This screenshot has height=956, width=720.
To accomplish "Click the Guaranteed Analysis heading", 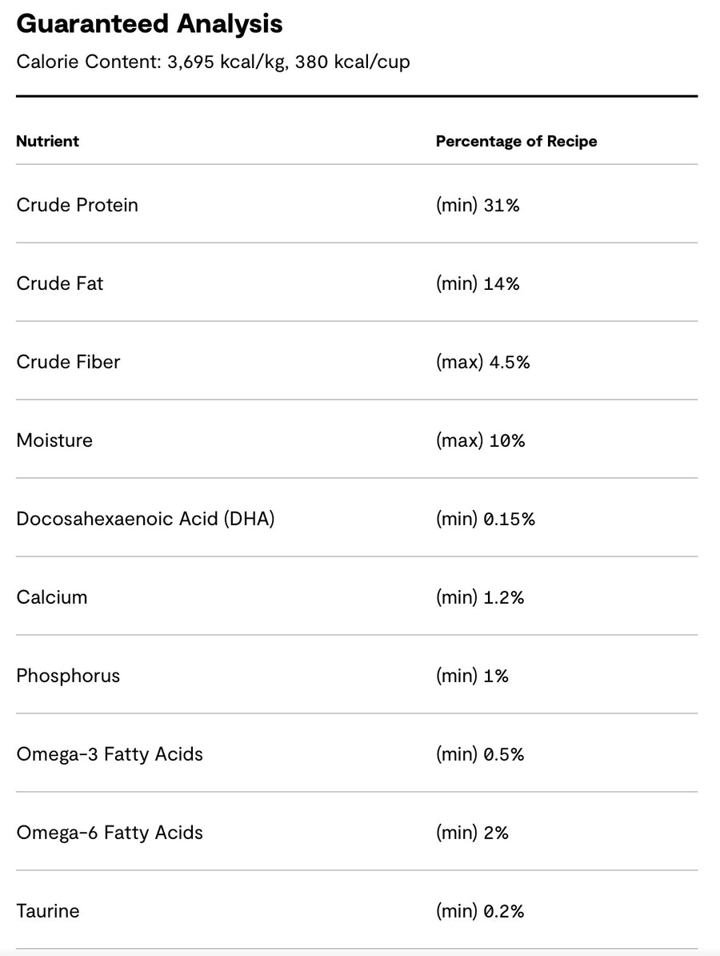I will coord(150,24).
